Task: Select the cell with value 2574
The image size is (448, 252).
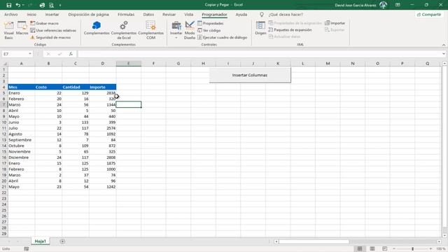Action: point(103,128)
